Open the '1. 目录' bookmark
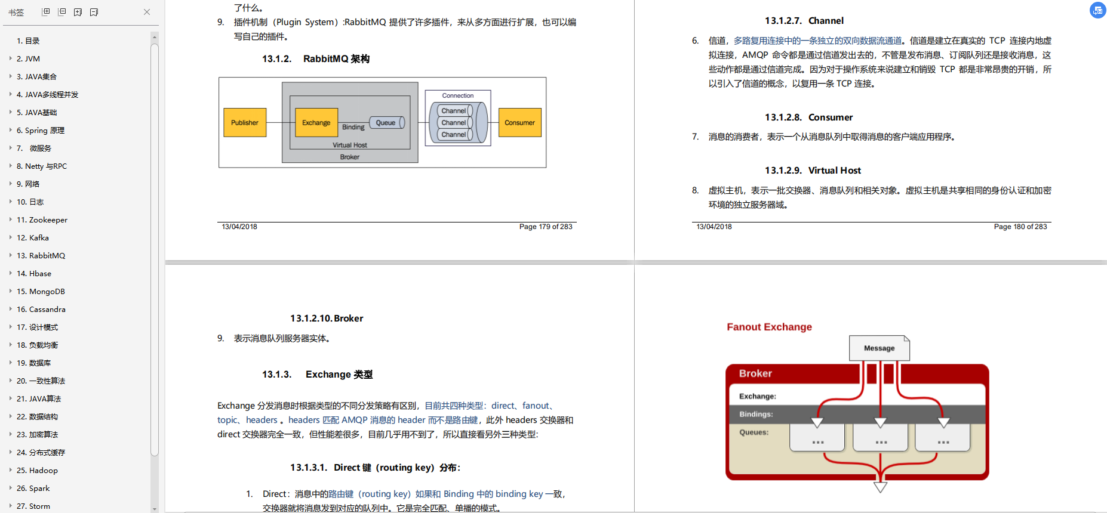The image size is (1107, 513). tap(28, 41)
